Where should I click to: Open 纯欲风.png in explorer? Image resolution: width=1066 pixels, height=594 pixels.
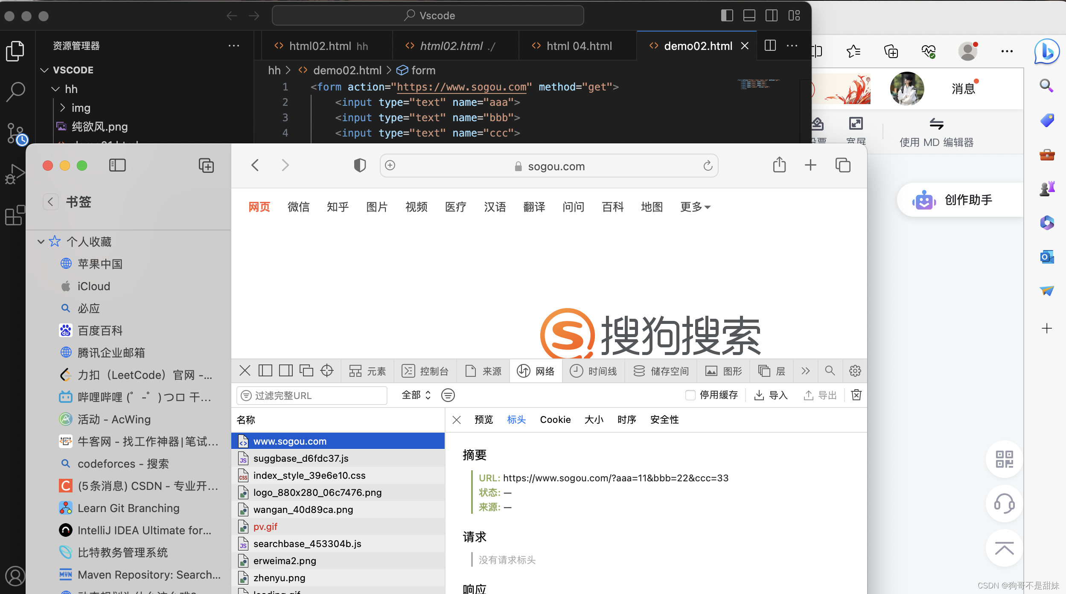pyautogui.click(x=99, y=126)
